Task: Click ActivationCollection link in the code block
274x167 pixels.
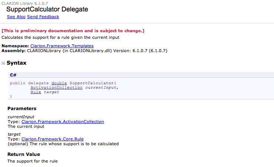Action: click(x=57, y=88)
